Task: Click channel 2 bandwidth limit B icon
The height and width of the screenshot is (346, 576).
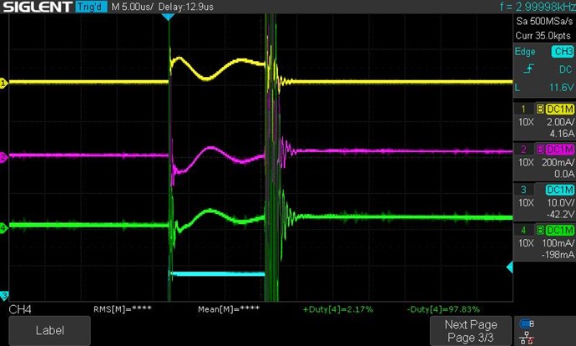Action: (x=540, y=150)
